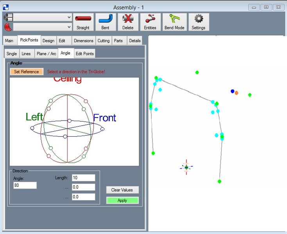Minimize the Assembly - 1 window
Screen dimensions: 287x234
[254, 7]
